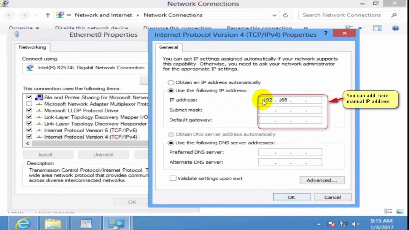Click the Default gateway field
Image resolution: width=409 pixels, height=230 pixels.
[x=290, y=120]
